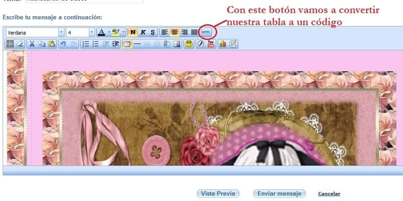Click the insert Flash icon
The height and width of the screenshot is (201, 403).
pyautogui.click(x=200, y=44)
